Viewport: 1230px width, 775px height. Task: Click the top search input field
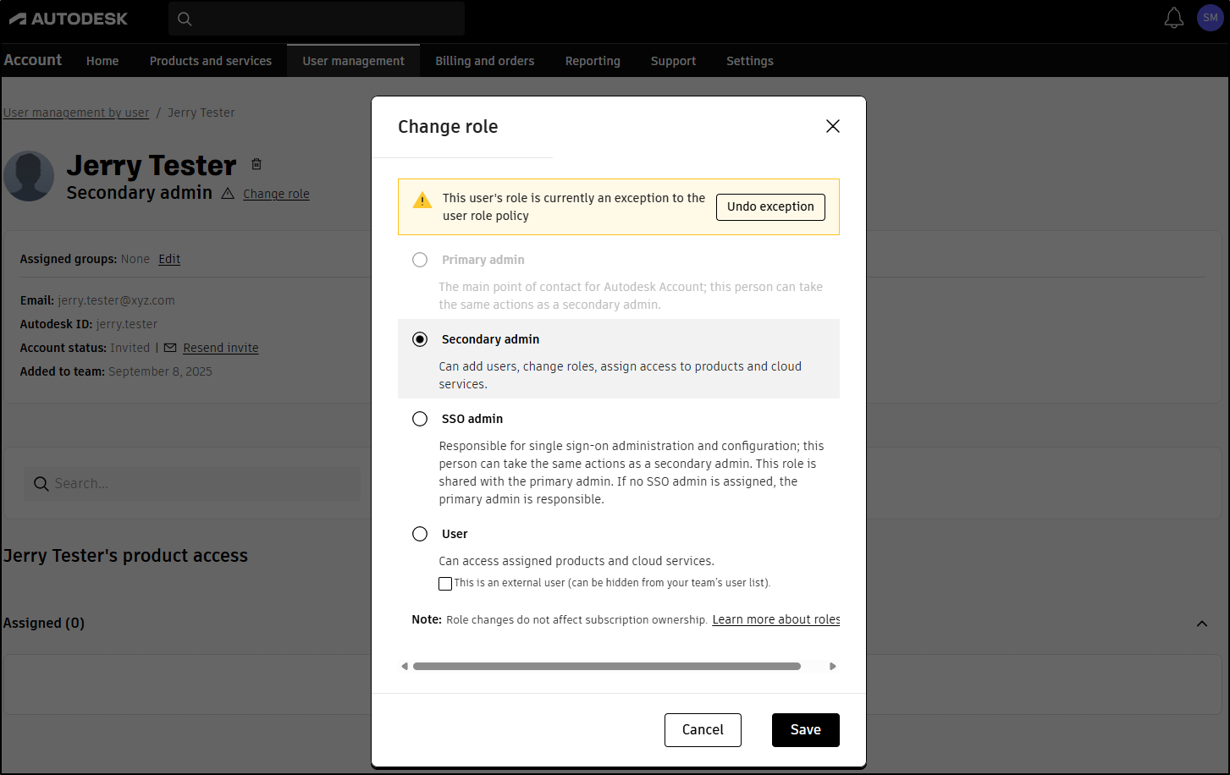pos(317,19)
